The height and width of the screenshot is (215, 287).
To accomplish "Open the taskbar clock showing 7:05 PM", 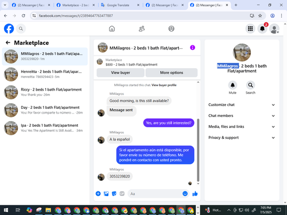I will coord(266,210).
